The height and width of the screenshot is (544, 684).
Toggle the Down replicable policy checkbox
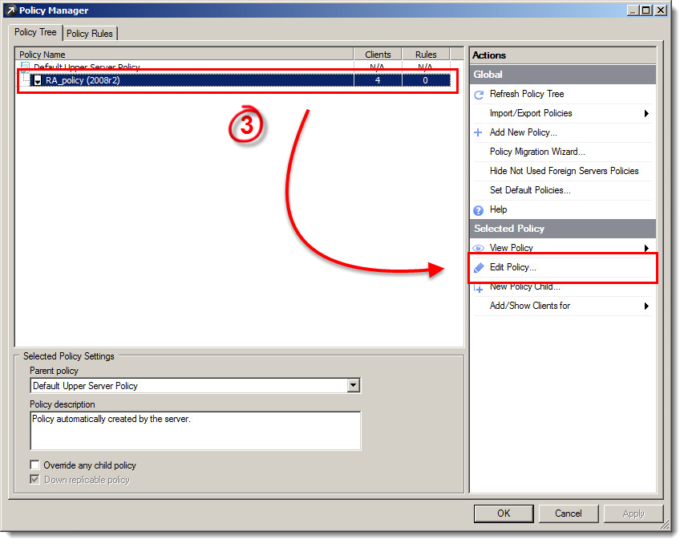click(x=34, y=480)
